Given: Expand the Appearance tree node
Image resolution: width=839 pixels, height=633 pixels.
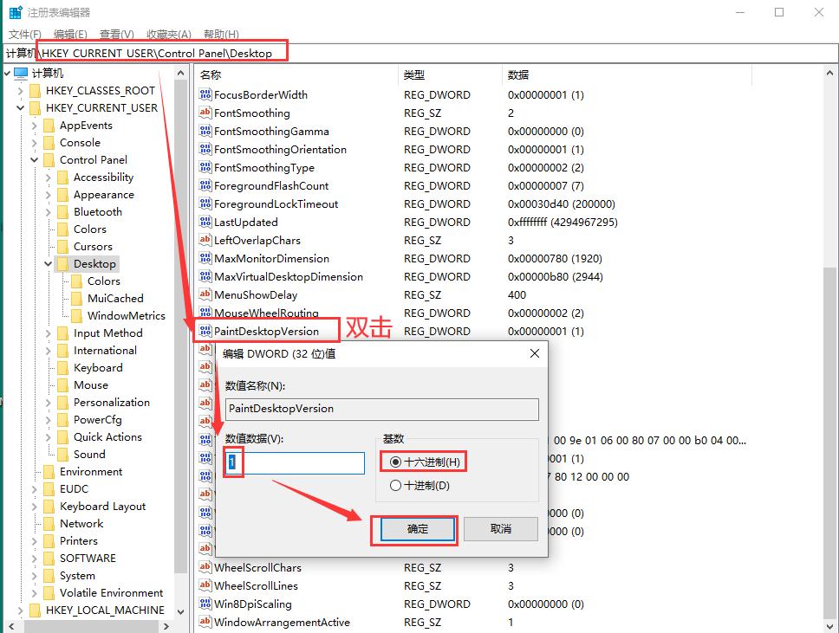Looking at the screenshot, I should point(49,195).
